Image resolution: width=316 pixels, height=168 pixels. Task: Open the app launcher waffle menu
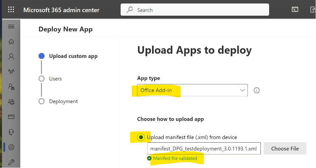pyautogui.click(x=11, y=10)
